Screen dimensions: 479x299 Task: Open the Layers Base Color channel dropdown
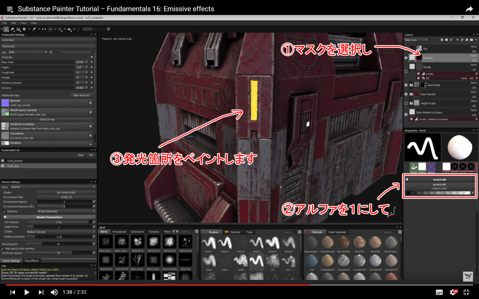(x=416, y=40)
